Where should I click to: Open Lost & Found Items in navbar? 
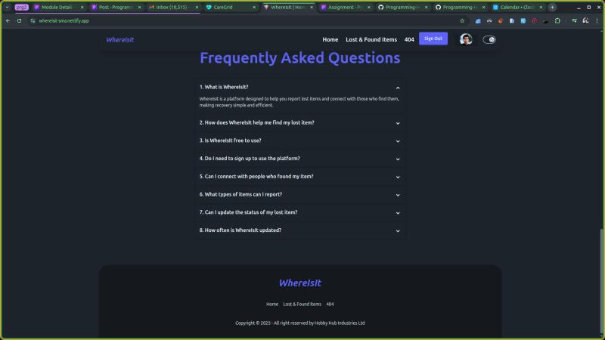(371, 40)
